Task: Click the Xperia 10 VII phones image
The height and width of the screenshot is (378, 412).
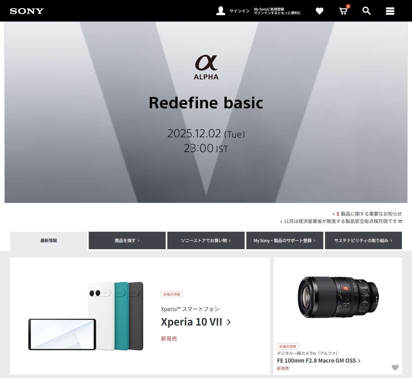Action: tap(86, 316)
